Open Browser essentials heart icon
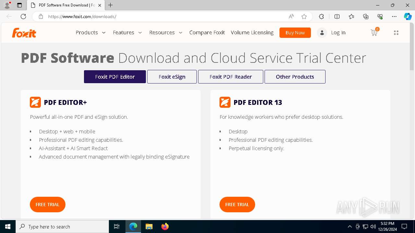This screenshot has width=415, height=233. (380, 17)
